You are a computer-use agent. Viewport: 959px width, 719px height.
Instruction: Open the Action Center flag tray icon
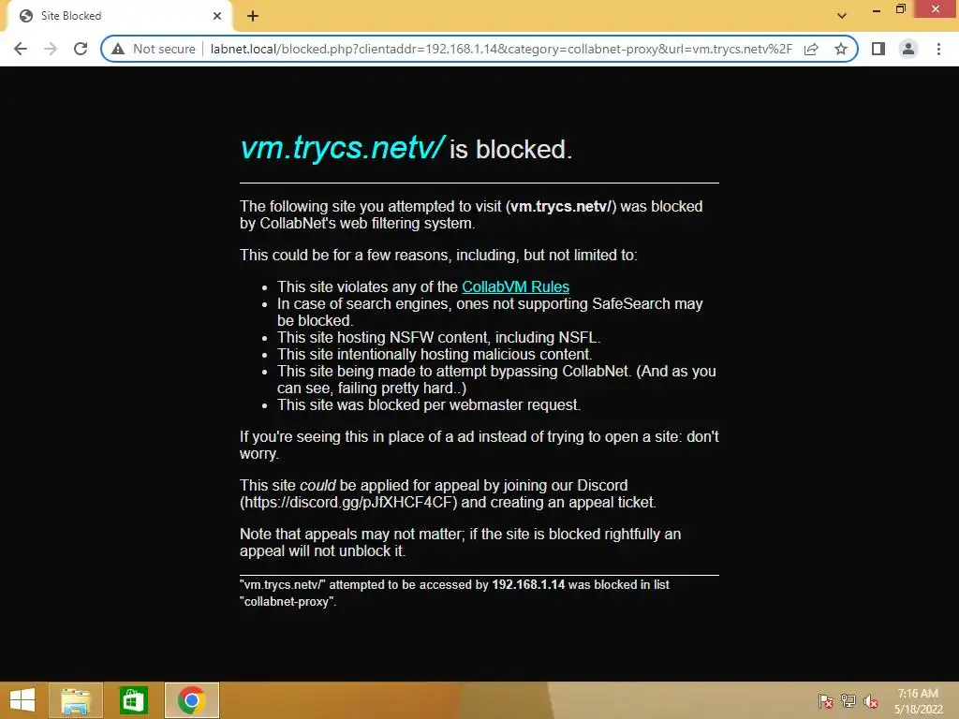(826, 701)
